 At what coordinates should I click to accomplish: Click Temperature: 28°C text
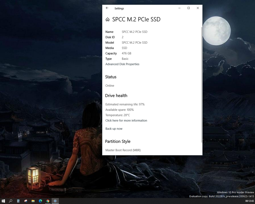pos(118,115)
